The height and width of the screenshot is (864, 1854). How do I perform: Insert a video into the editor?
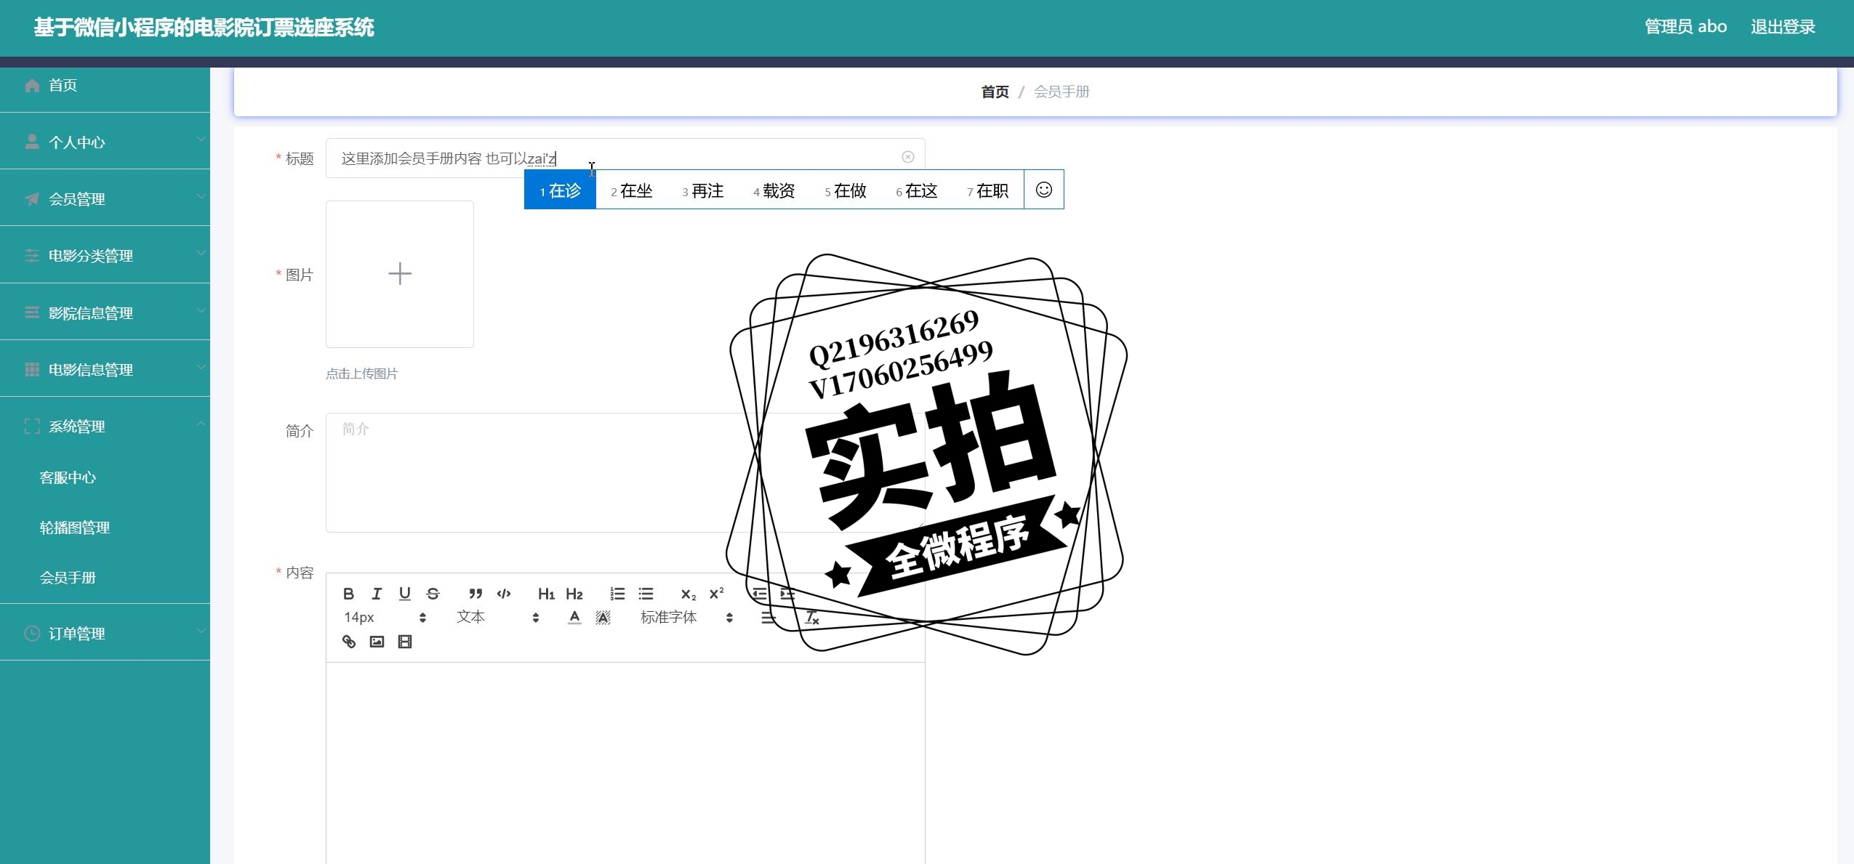[x=405, y=641]
